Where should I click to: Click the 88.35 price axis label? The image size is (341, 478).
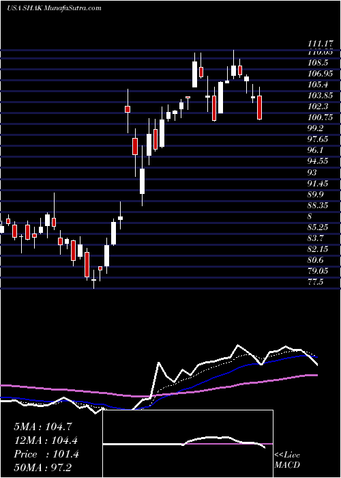(x=318, y=205)
